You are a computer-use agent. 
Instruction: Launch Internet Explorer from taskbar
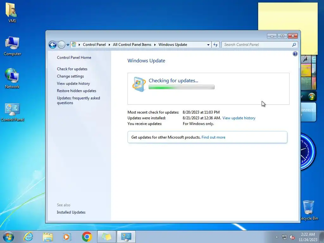[x=28, y=237]
